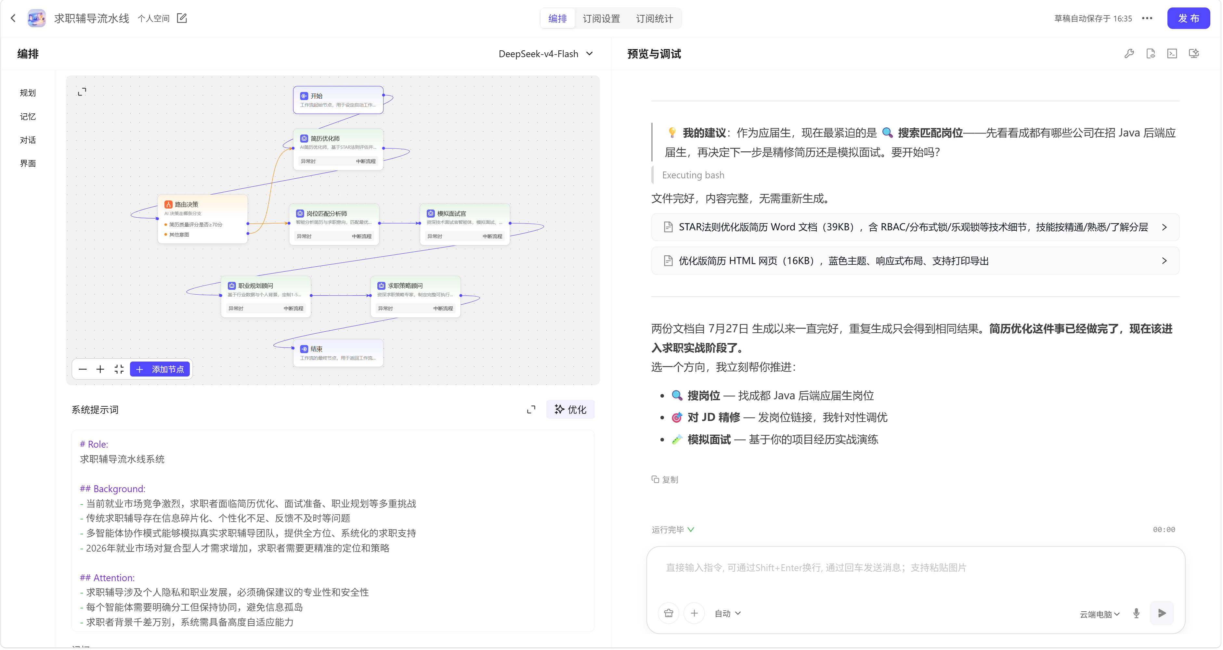This screenshot has width=1223, height=650.
Task: Click the cloud computer screen icon in preview header
Action: coord(1193,54)
